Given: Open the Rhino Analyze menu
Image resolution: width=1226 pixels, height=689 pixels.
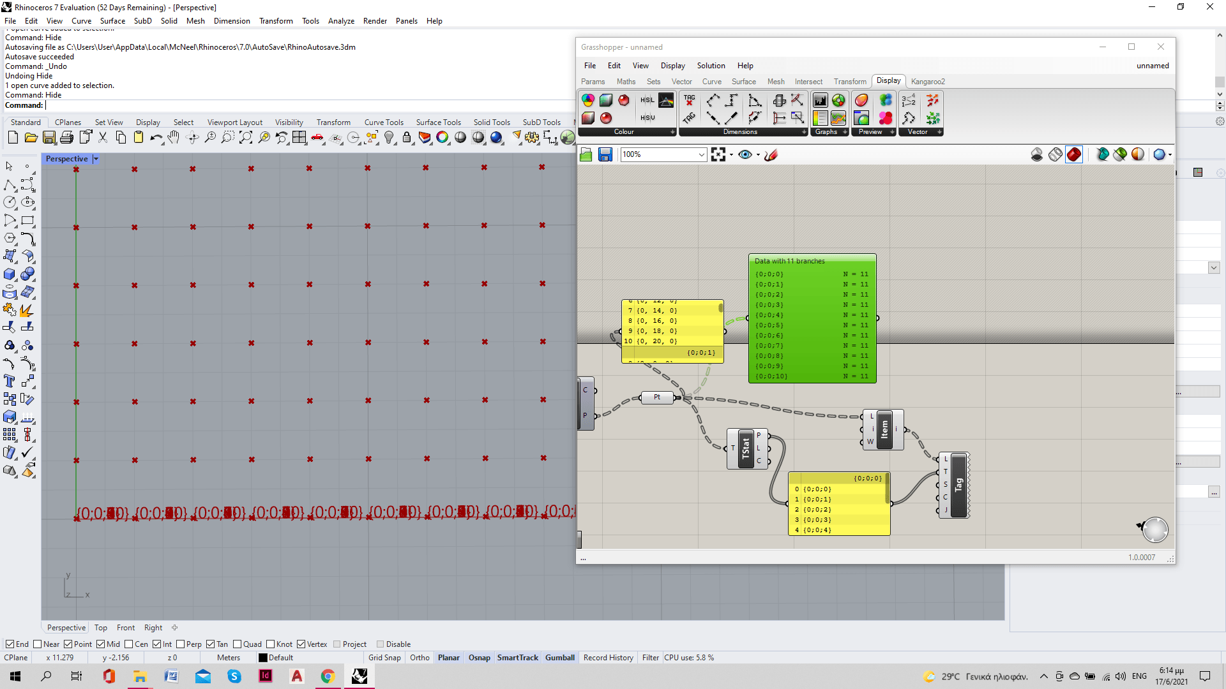Looking at the screenshot, I should click(341, 21).
